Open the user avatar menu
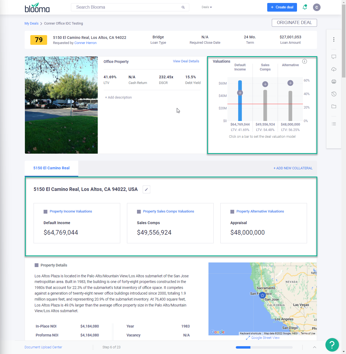Viewport: 346px width, 354px height. 316,7
